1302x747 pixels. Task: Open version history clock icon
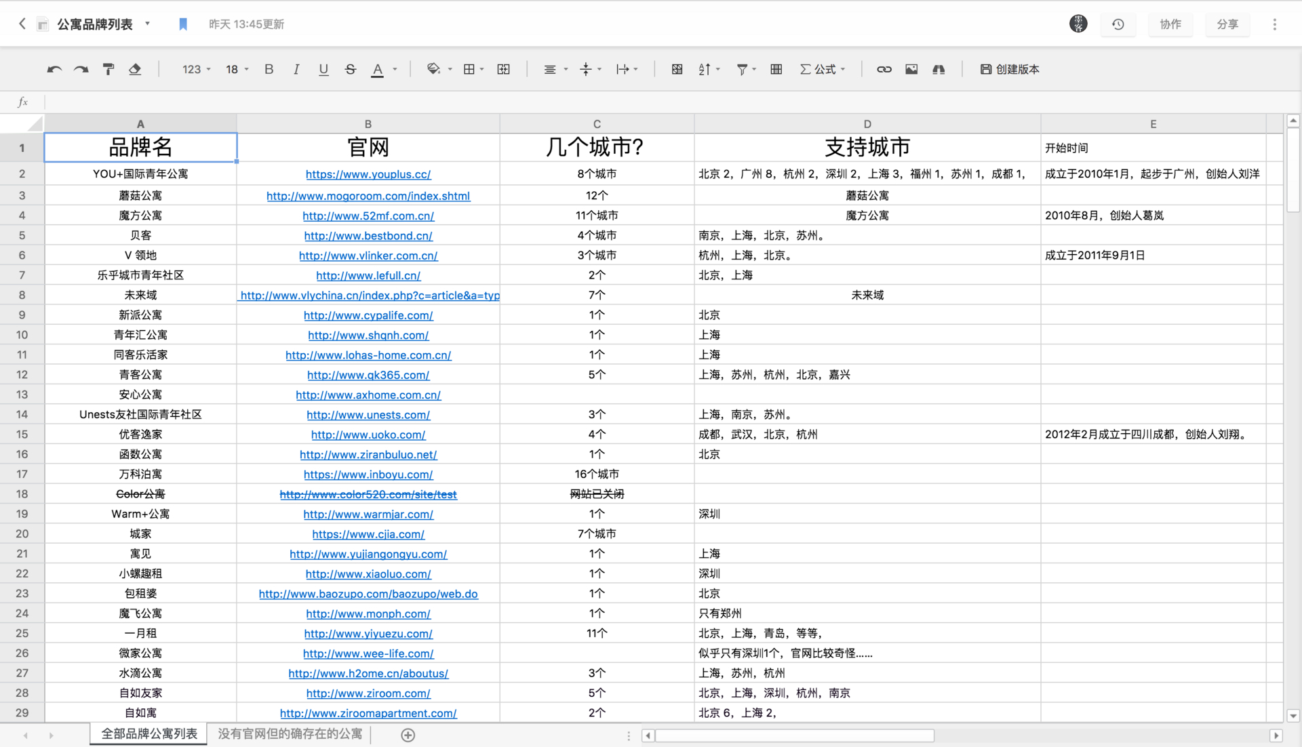(1118, 24)
